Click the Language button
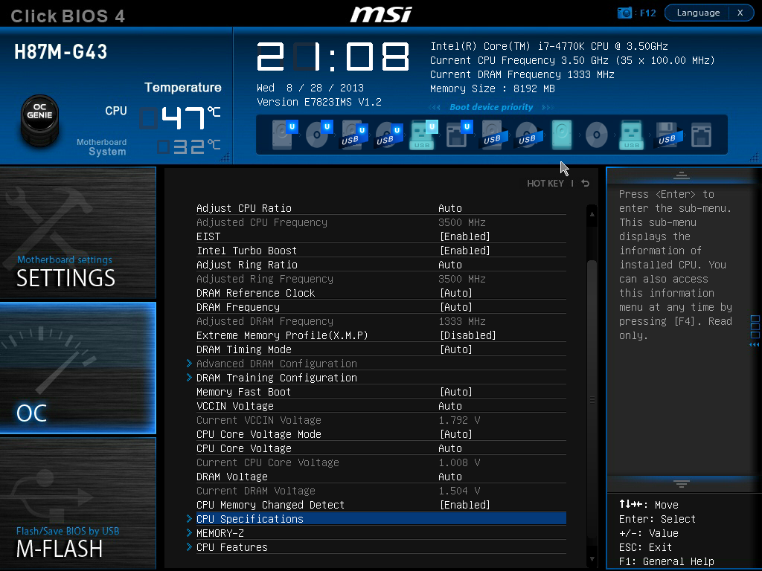Viewport: 762px width, 571px height. [698, 13]
